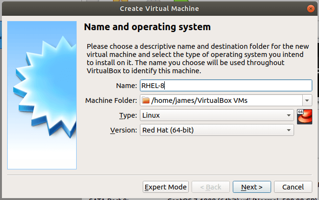Open the Type dropdown showing Linux
The width and height of the screenshot is (319, 200).
coord(217,115)
